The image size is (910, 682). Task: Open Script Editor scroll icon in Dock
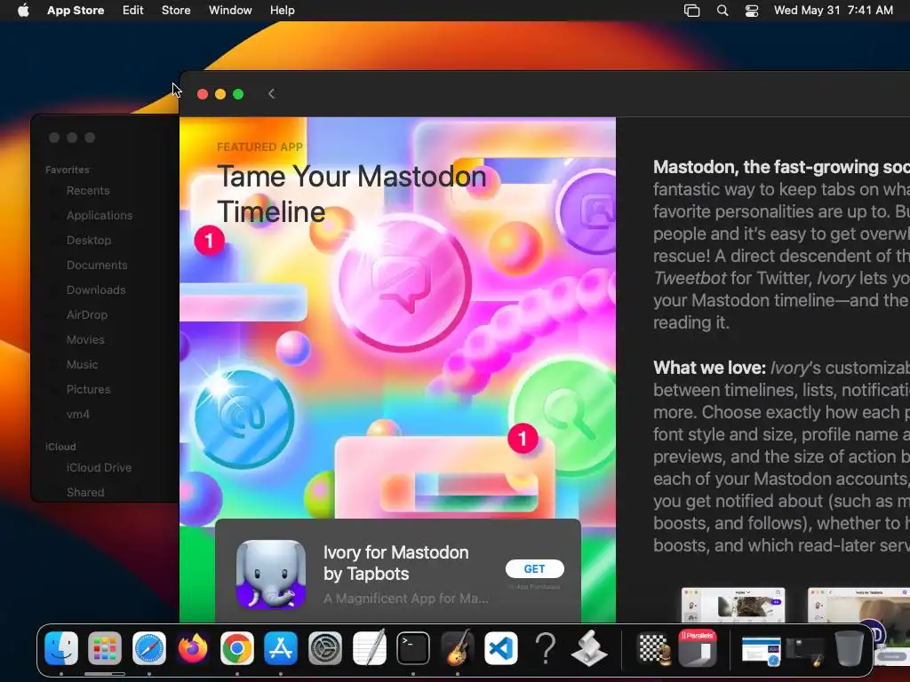(x=589, y=647)
